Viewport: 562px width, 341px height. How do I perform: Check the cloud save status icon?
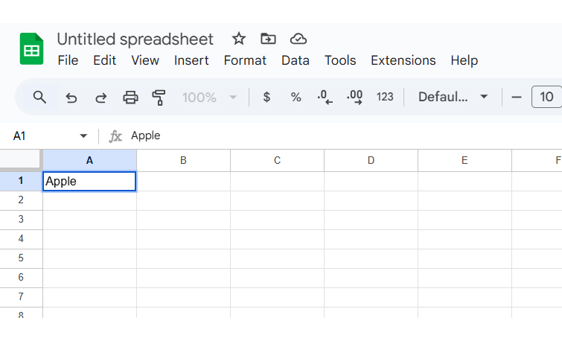298,39
